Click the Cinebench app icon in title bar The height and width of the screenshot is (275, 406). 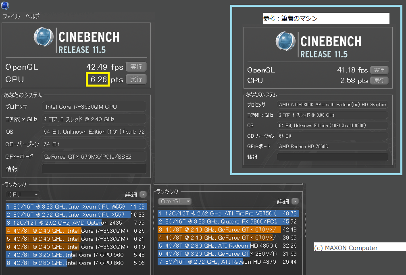(x=5, y=5)
